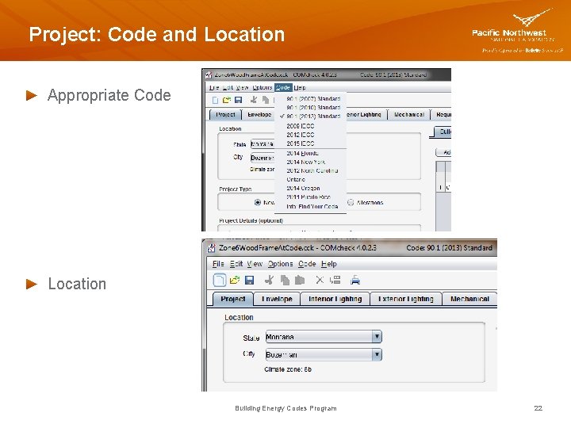
Task: Click Info: Find Your Code menu entry
Action: [x=310, y=207]
